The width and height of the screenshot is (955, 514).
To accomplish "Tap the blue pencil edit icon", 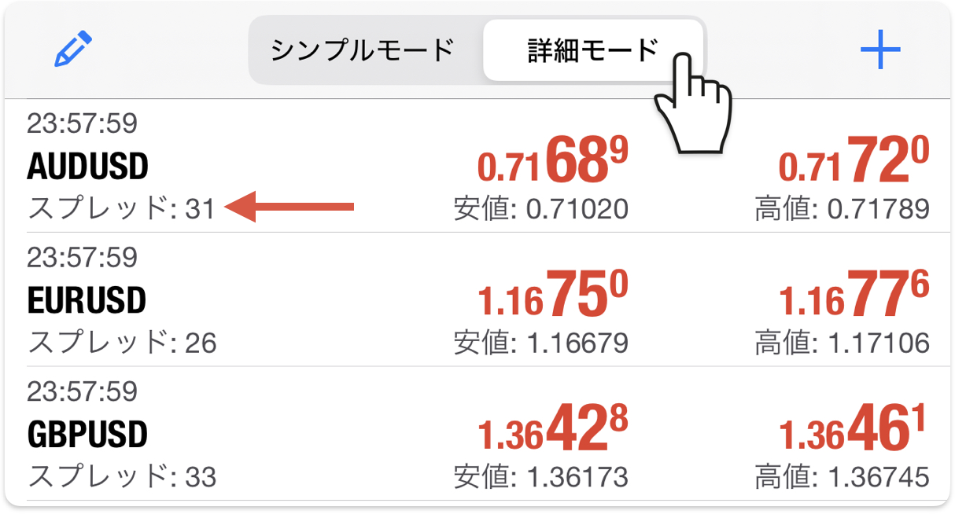I will tap(73, 49).
